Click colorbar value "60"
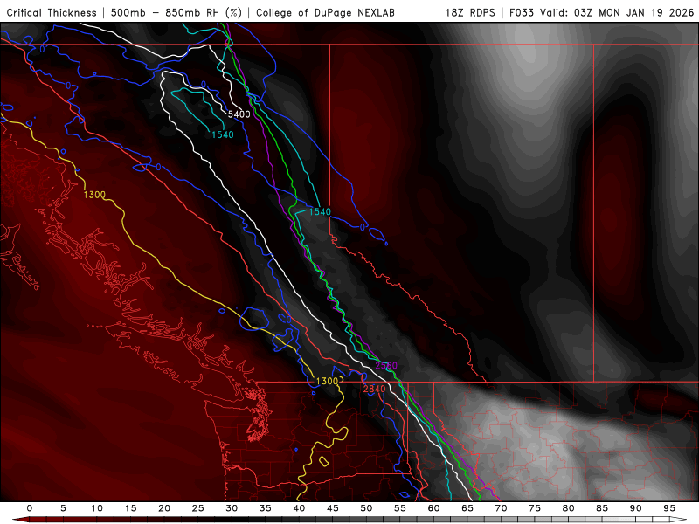Screen dimensions: 699x524 tap(433, 508)
